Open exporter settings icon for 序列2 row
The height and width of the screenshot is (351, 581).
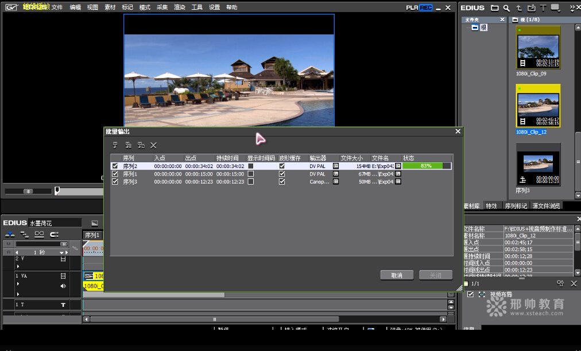coord(336,166)
